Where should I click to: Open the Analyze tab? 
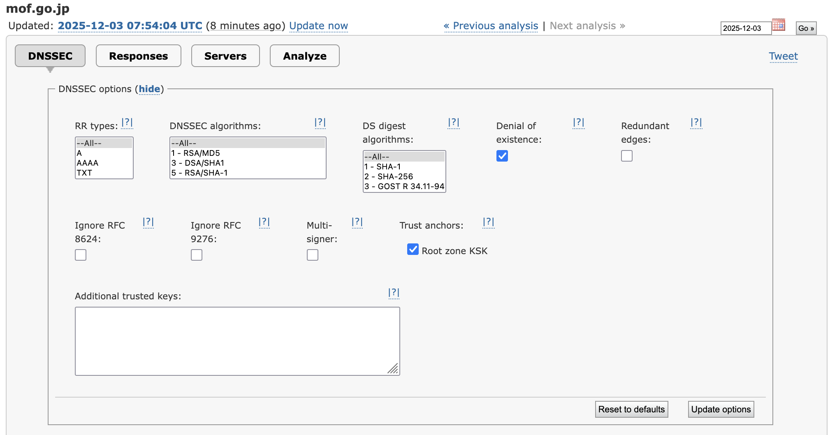point(305,56)
